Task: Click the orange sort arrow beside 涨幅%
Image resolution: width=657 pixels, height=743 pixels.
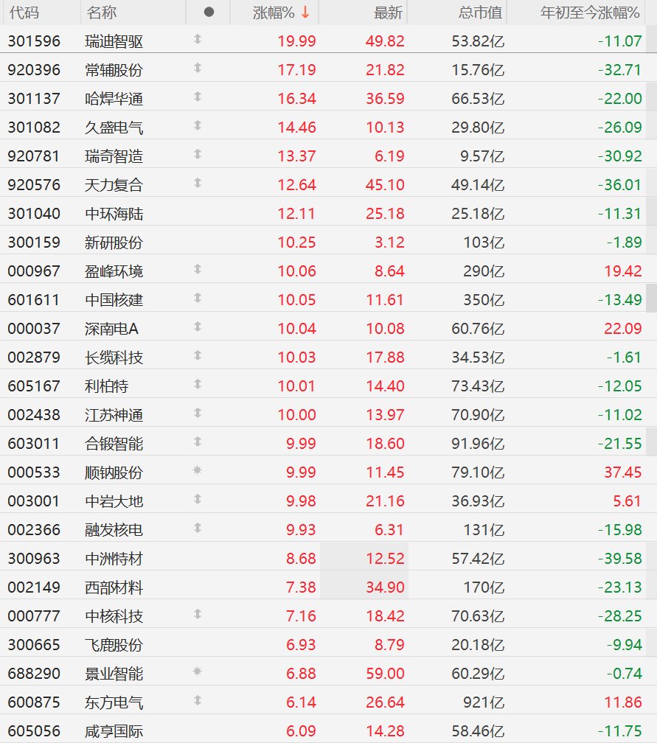Action: click(305, 13)
